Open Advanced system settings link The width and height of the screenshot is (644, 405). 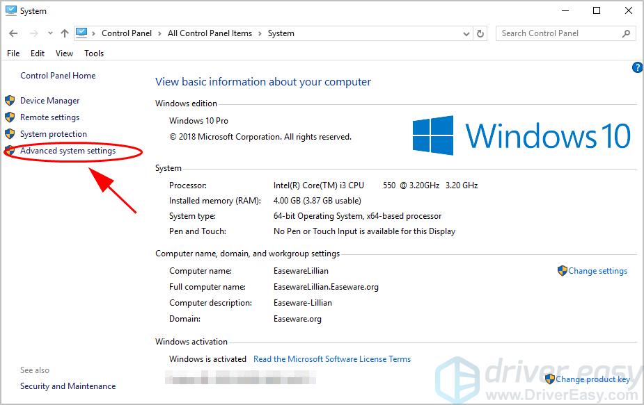point(68,151)
